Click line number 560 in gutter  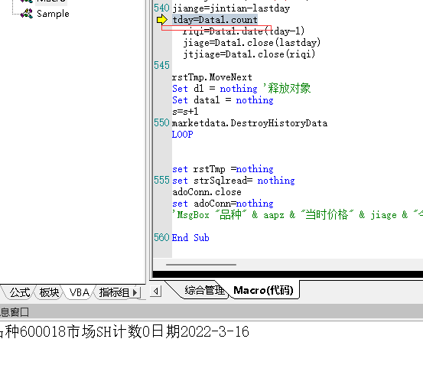pyautogui.click(x=161, y=237)
